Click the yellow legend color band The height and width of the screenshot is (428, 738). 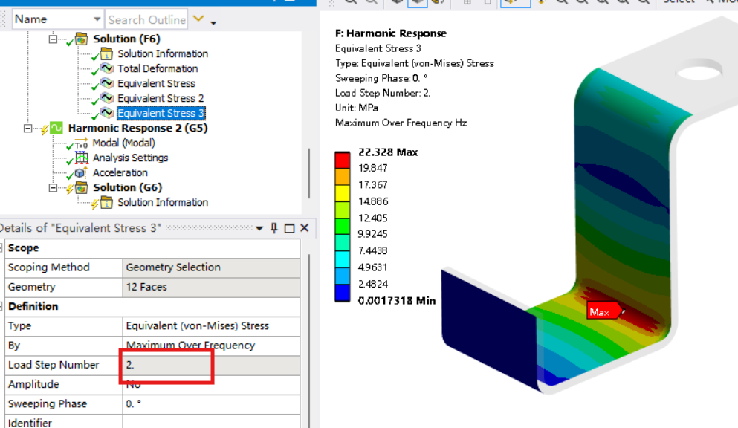coord(342,193)
